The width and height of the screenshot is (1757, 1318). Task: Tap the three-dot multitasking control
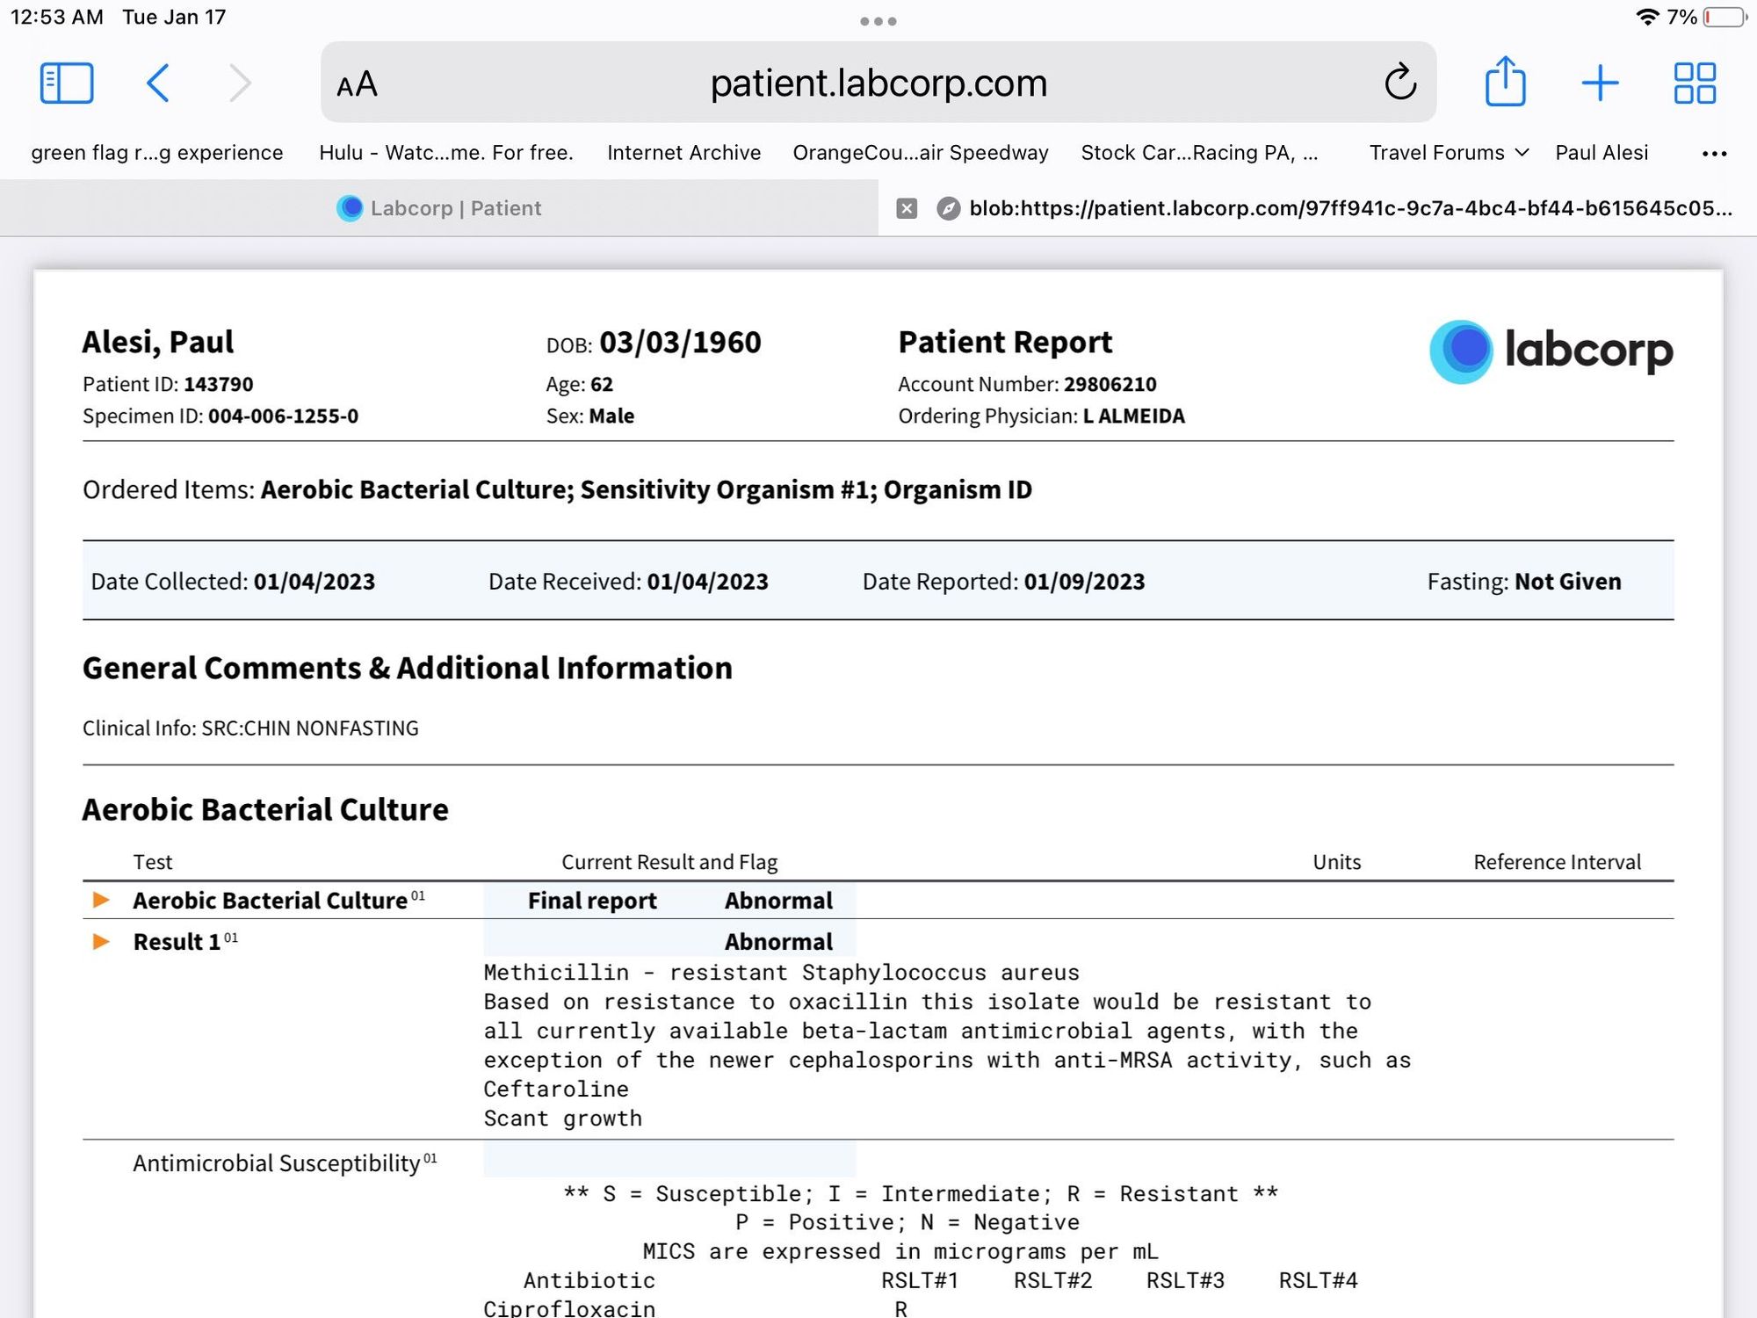pyautogui.click(x=878, y=21)
